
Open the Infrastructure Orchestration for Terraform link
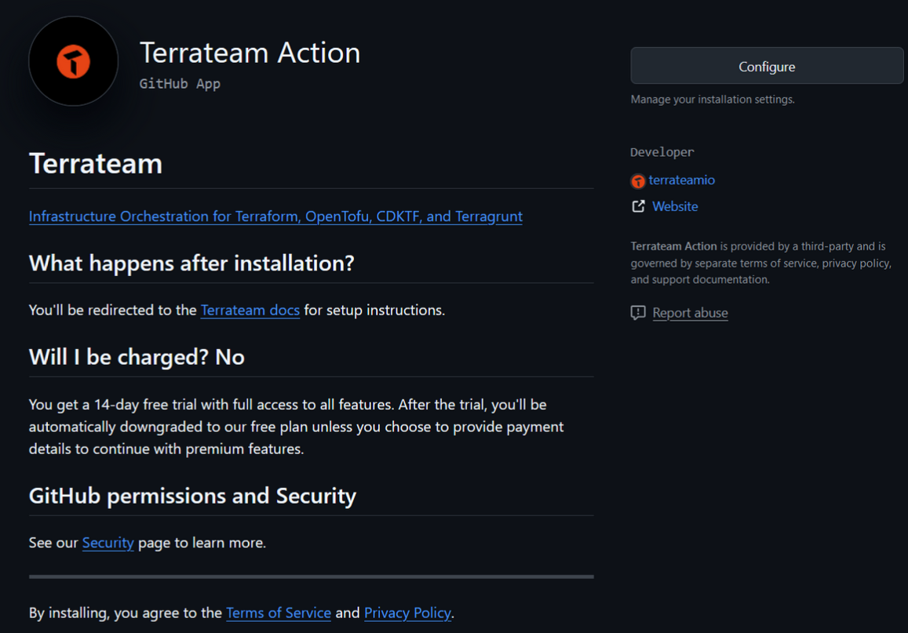[275, 216]
